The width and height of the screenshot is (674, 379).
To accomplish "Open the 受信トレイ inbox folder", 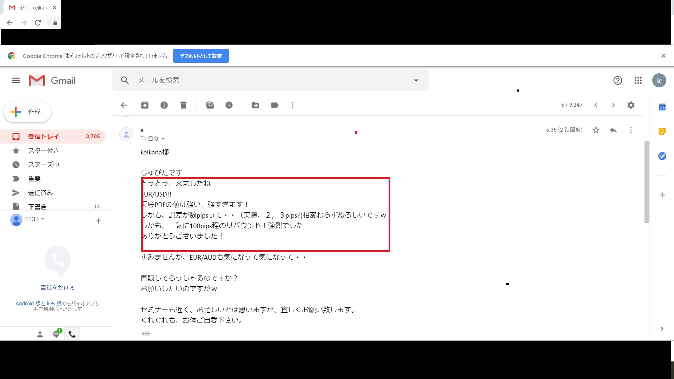I will tap(43, 137).
